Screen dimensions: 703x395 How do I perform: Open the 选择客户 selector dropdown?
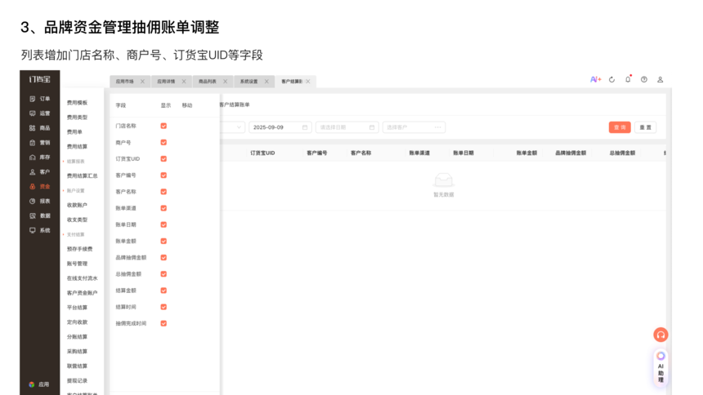(x=414, y=127)
